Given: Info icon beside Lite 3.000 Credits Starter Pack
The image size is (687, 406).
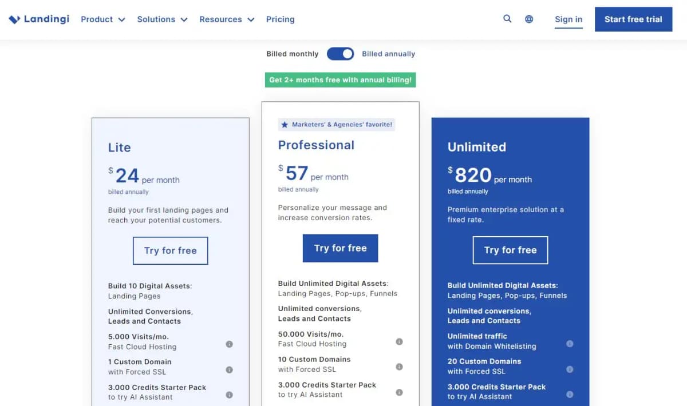Looking at the screenshot, I should coord(229,395).
